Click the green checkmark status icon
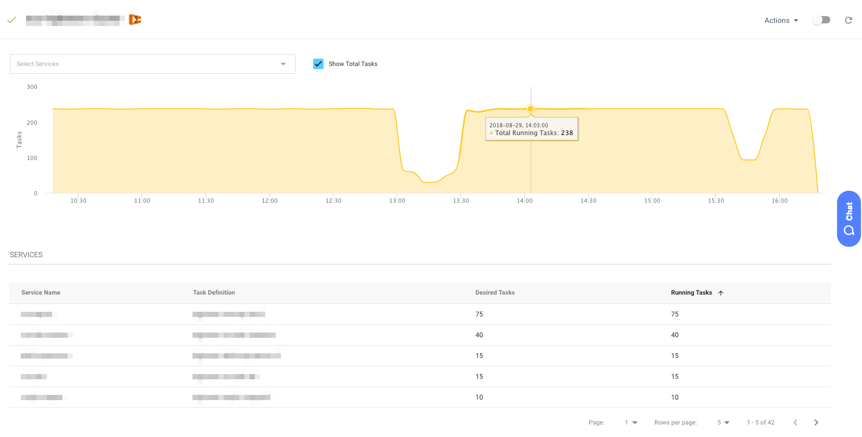Screen dimensions: 862x437 pos(11,20)
